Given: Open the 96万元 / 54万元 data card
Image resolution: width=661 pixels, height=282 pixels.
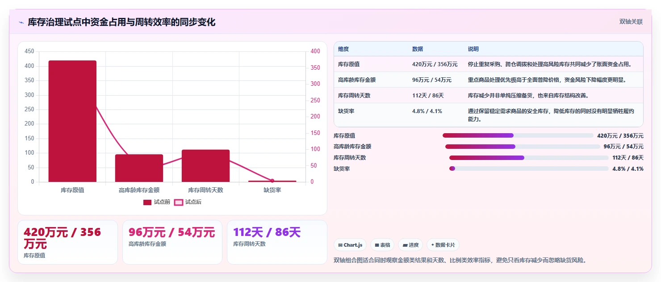Looking at the screenshot, I should pos(172,242).
